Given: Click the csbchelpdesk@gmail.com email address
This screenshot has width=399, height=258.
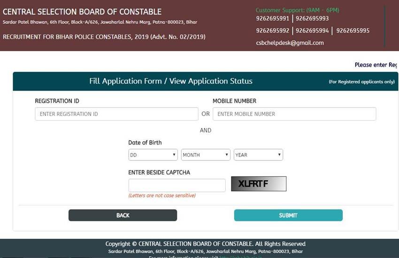Looking at the screenshot, I should 290,43.
